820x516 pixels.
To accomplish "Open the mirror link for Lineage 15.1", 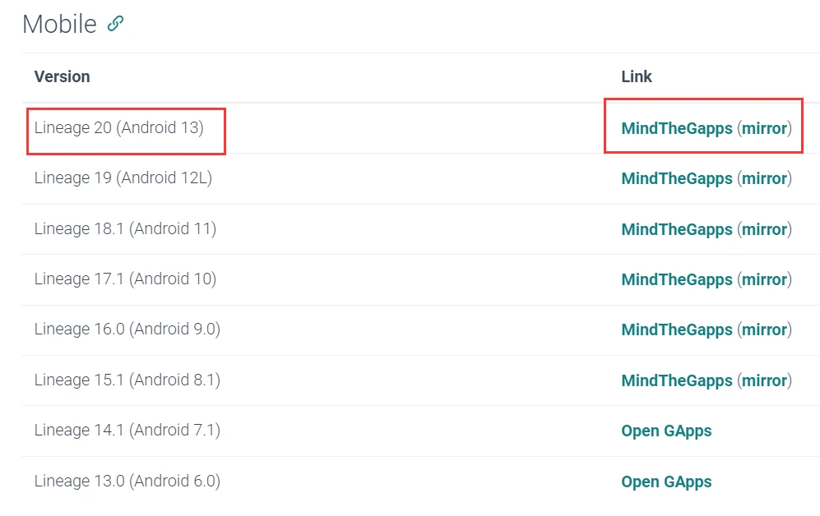I will click(765, 380).
